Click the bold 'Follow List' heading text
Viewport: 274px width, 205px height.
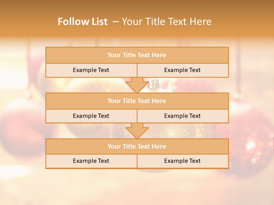(83, 22)
